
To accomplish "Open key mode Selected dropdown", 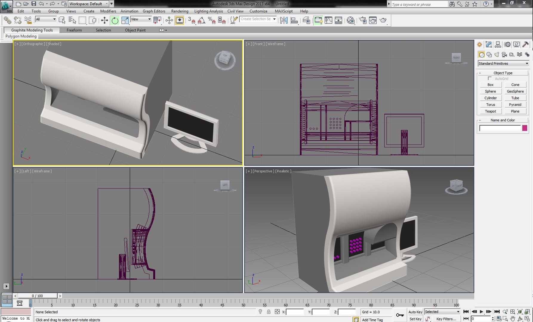I will click(442, 312).
